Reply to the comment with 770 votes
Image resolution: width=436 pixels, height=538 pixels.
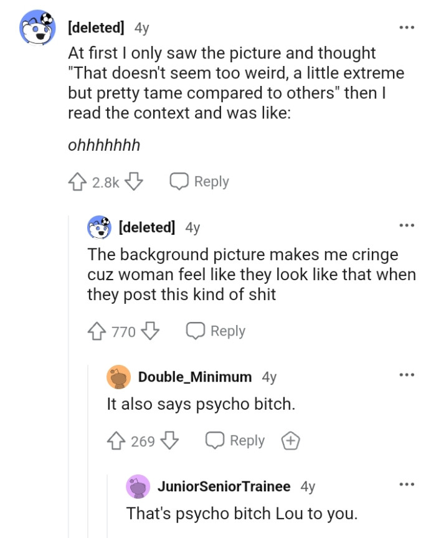point(216,331)
